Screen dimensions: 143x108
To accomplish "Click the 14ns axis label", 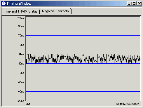I will pyautogui.click(x=21, y=54).
